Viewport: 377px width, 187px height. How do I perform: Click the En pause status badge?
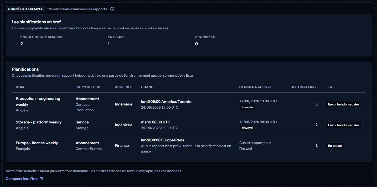coord(335,146)
